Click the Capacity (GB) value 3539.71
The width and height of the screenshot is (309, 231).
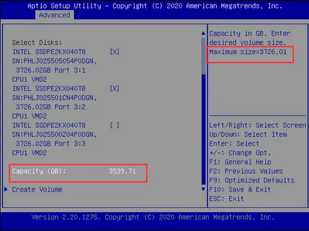[x=122, y=171]
